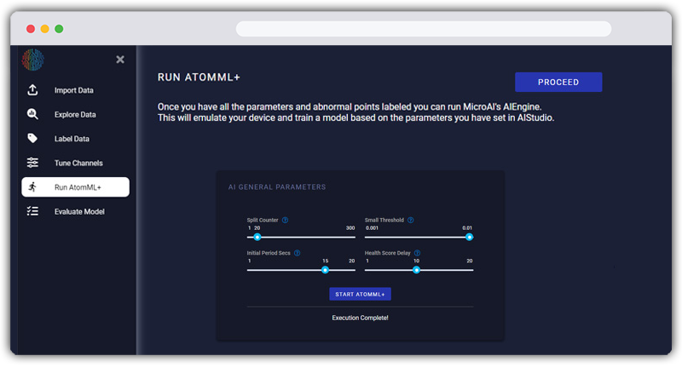
Task: Click the Import Data upload icon
Action: coord(32,90)
